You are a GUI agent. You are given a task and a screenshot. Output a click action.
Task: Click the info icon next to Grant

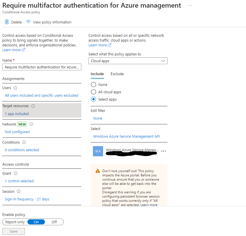pos(15,173)
